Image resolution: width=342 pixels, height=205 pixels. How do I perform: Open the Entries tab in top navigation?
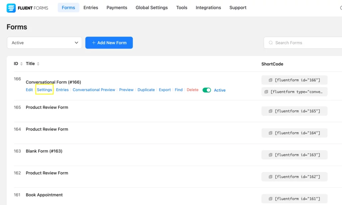(x=91, y=8)
